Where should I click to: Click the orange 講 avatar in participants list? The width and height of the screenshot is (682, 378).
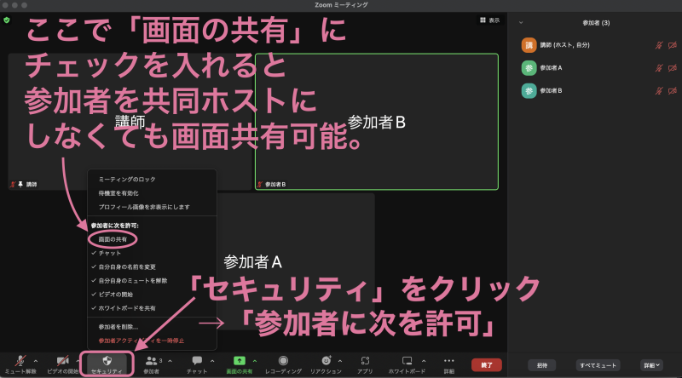tap(529, 45)
